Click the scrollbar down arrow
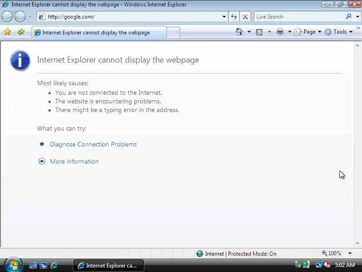362x272 pixels. 357,243
